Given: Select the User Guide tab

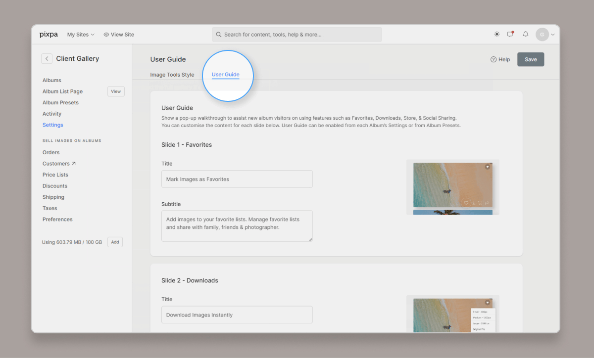Looking at the screenshot, I should [x=225, y=75].
